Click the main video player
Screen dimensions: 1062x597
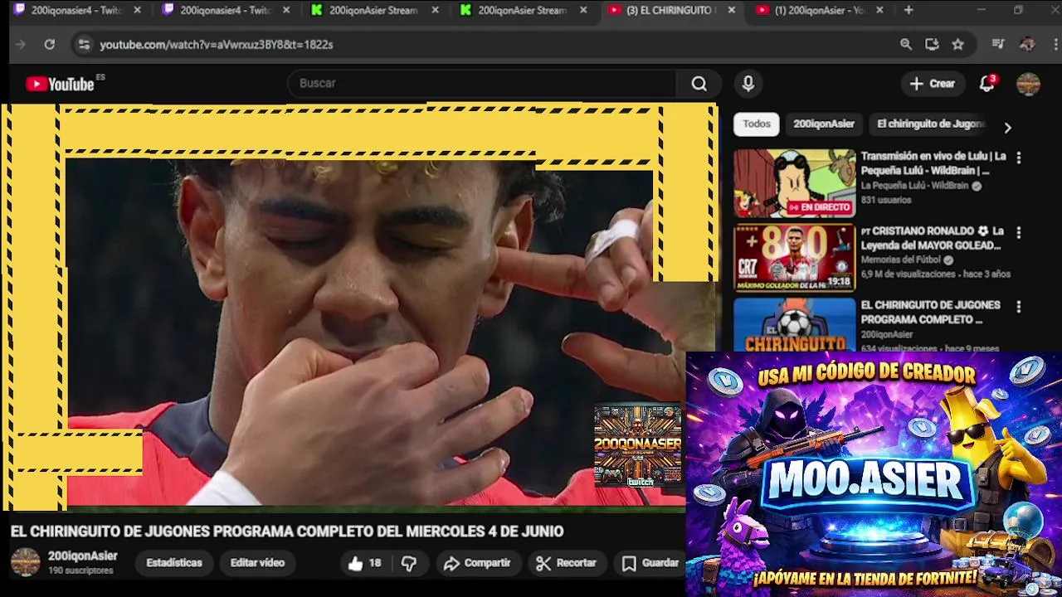coord(358,307)
